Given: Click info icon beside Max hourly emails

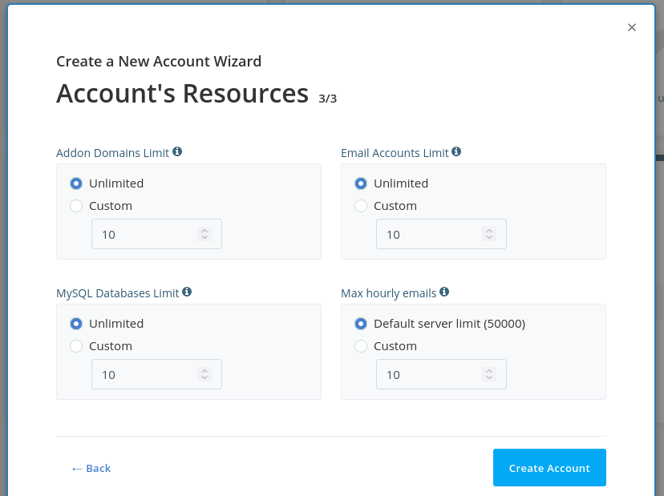Looking at the screenshot, I should coord(444,292).
